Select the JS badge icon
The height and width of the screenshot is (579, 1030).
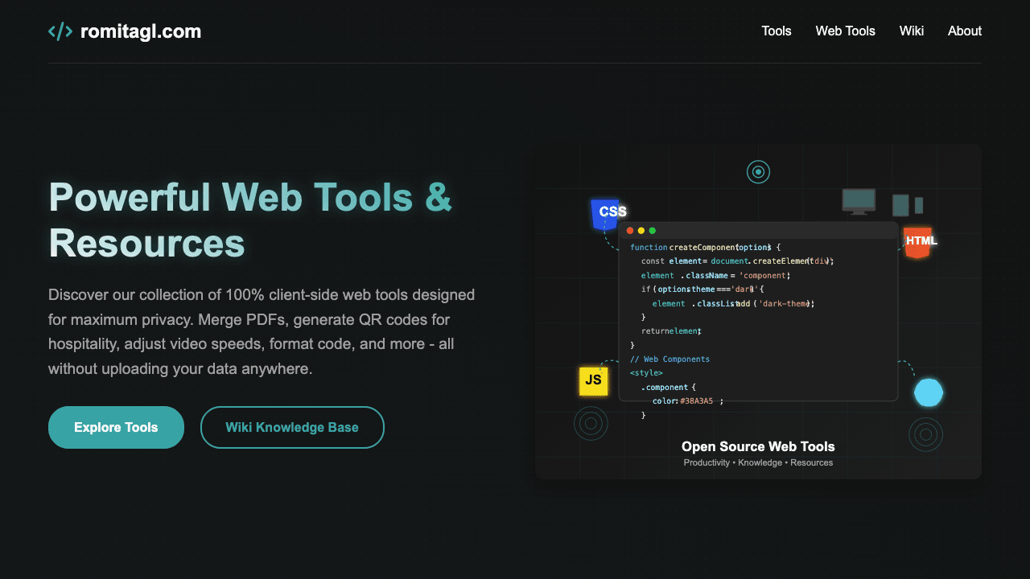(x=594, y=380)
